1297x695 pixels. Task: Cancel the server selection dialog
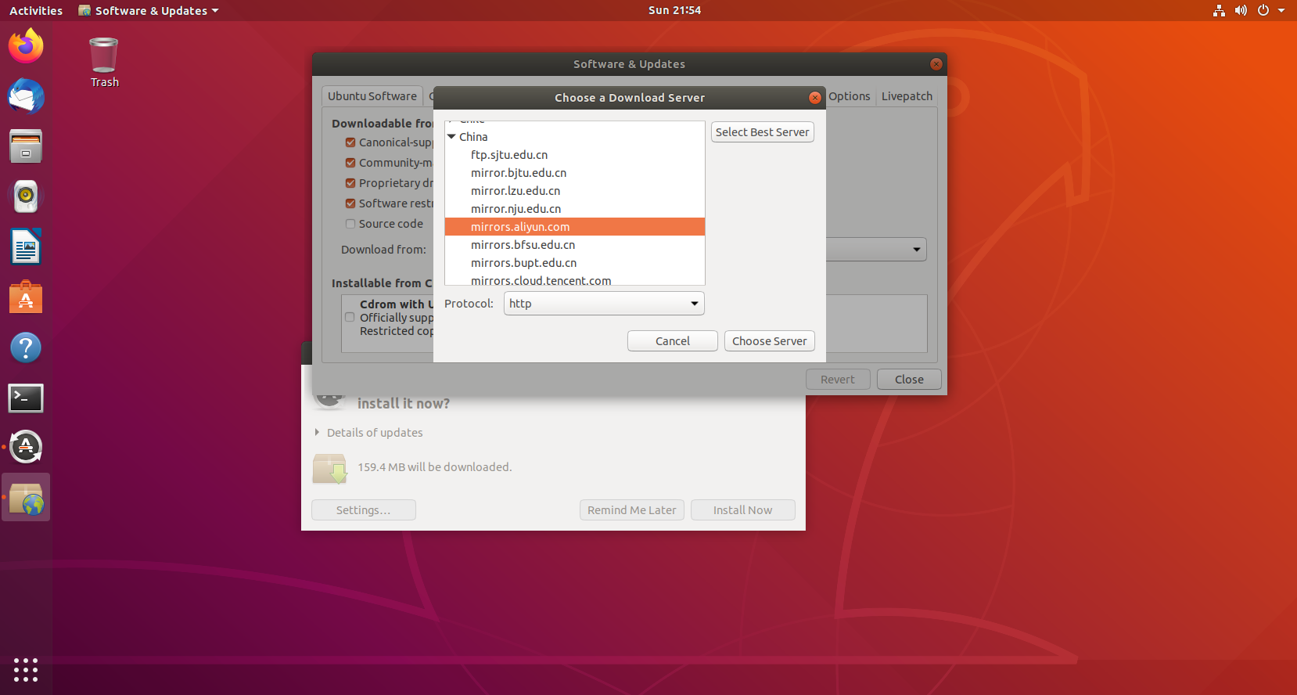click(x=672, y=341)
